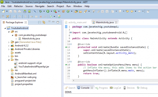Click the green Run button in toolbar
This screenshot has height=97, width=158.
click(48, 11)
